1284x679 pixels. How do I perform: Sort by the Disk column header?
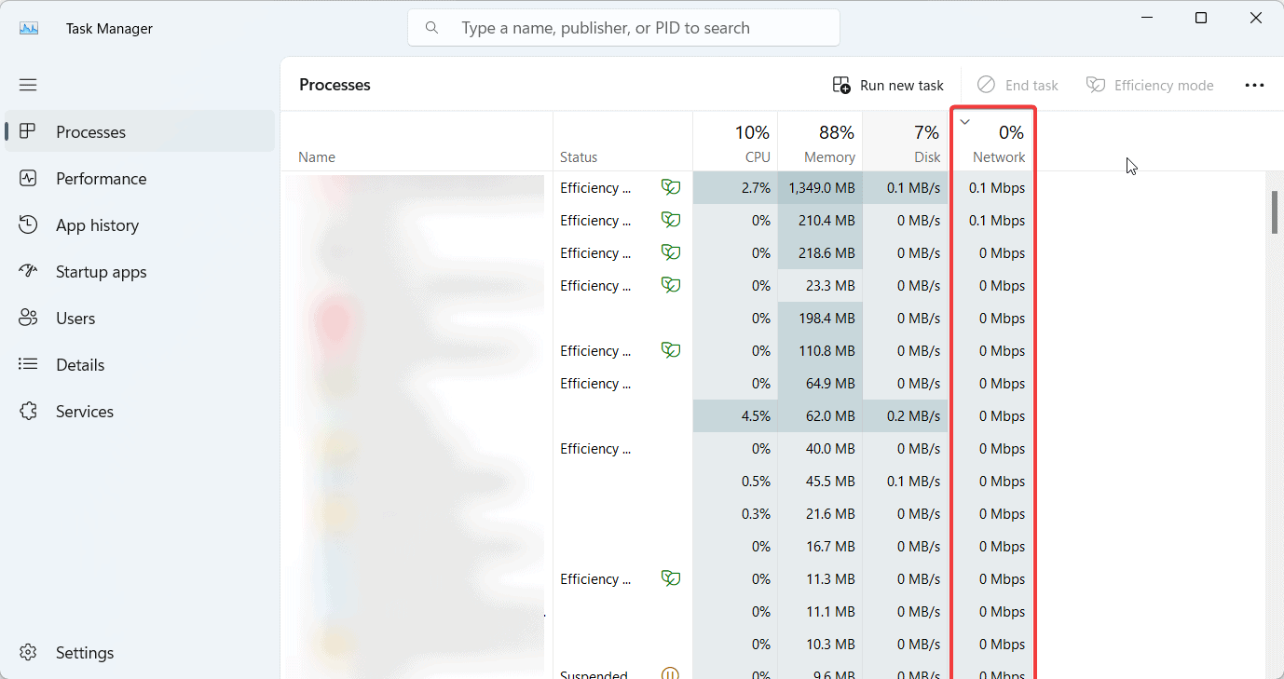905,142
